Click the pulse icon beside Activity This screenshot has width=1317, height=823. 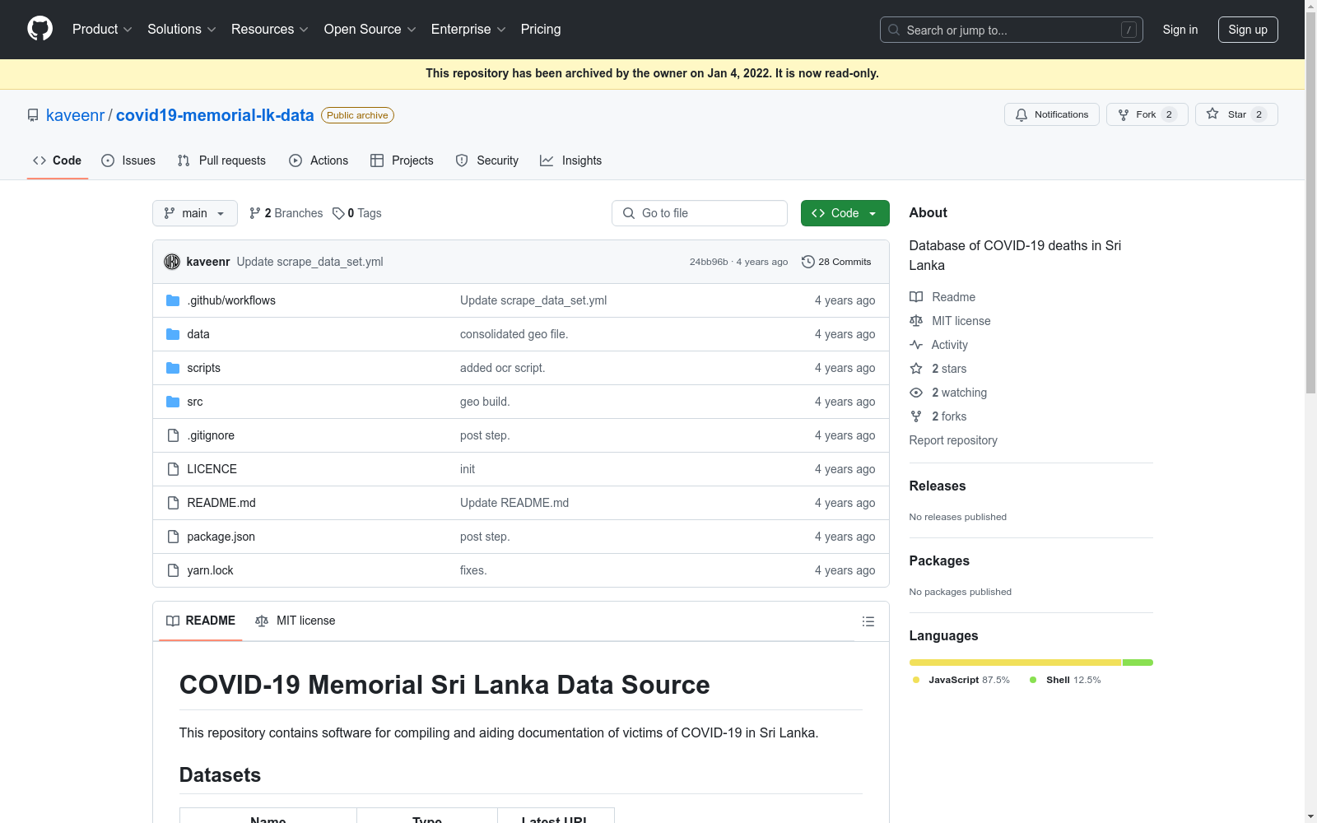(916, 345)
